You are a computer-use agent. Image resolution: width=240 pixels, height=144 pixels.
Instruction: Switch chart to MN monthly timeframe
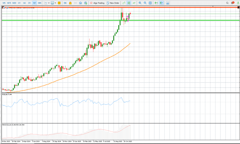39,3
